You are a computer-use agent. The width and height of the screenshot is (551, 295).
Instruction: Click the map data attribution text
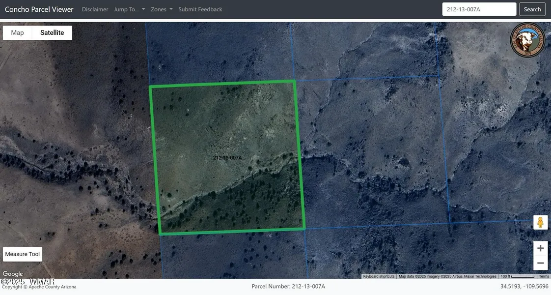coord(447,276)
